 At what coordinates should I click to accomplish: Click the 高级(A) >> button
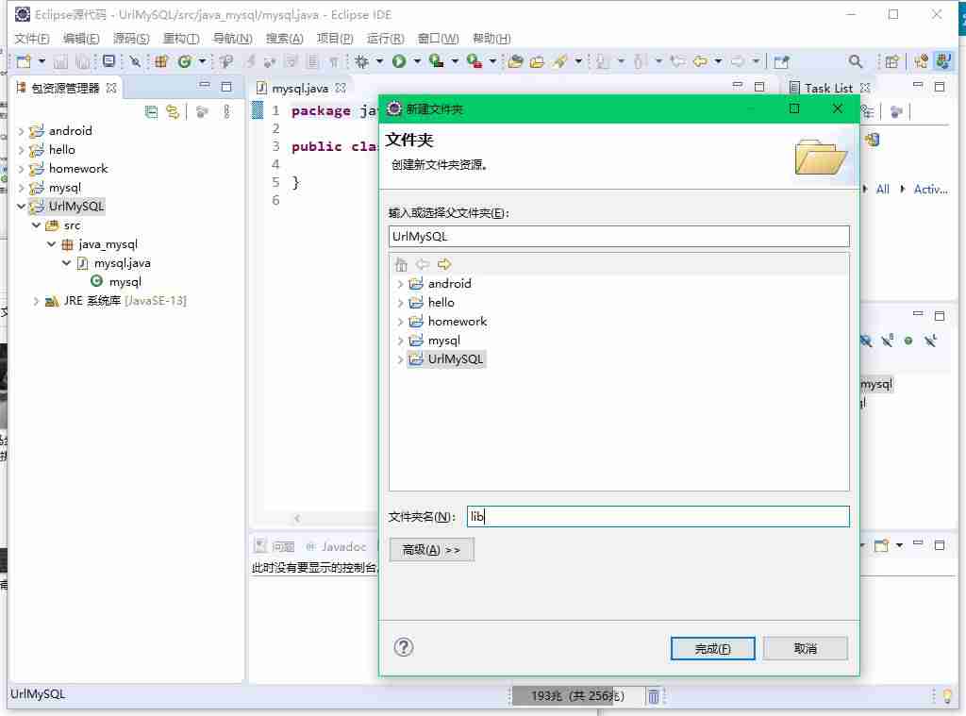point(431,550)
